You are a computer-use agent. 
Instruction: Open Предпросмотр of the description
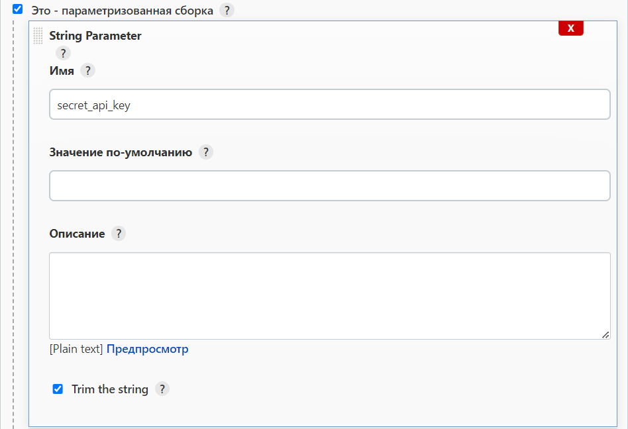click(147, 348)
